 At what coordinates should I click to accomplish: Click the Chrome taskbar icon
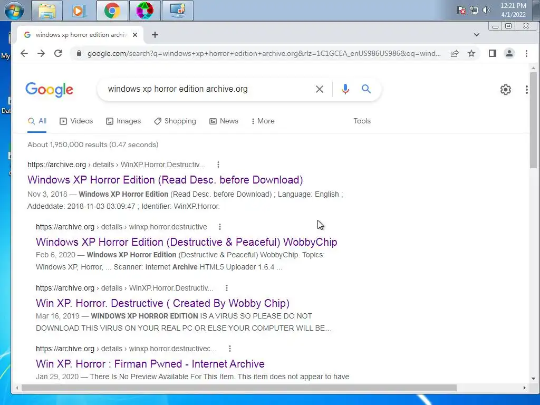pyautogui.click(x=112, y=11)
